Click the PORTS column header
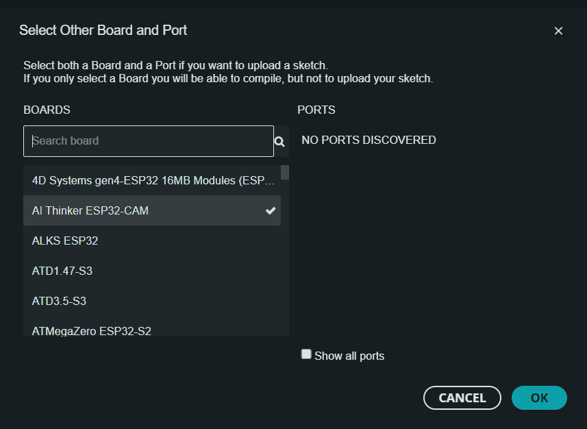The width and height of the screenshot is (587, 429). tap(316, 110)
